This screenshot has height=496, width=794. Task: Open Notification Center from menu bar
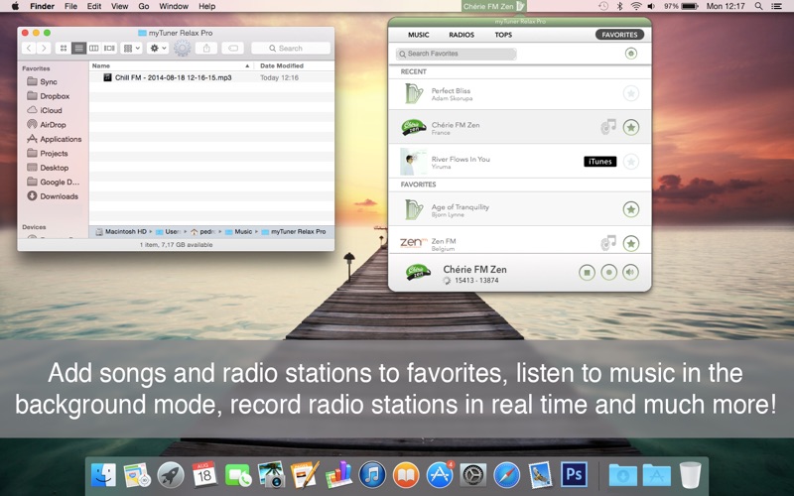[x=776, y=6]
